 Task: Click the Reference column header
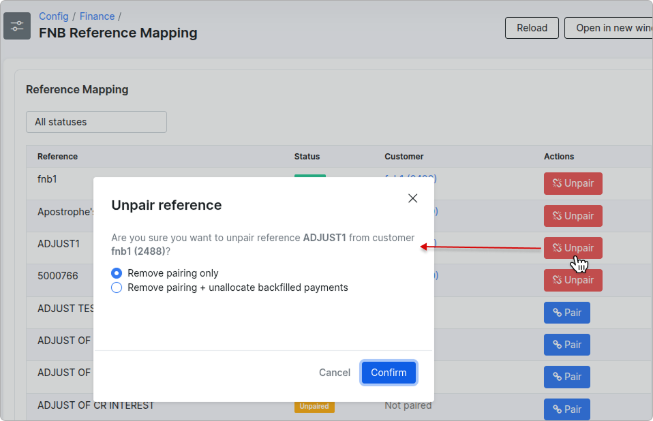[57, 156]
